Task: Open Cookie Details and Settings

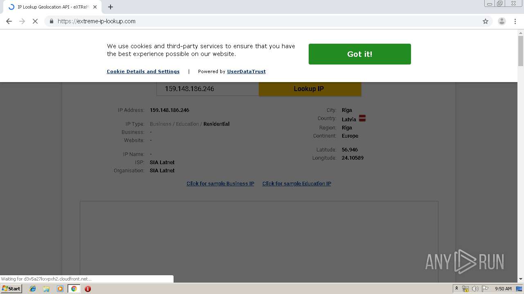Action: [x=143, y=71]
